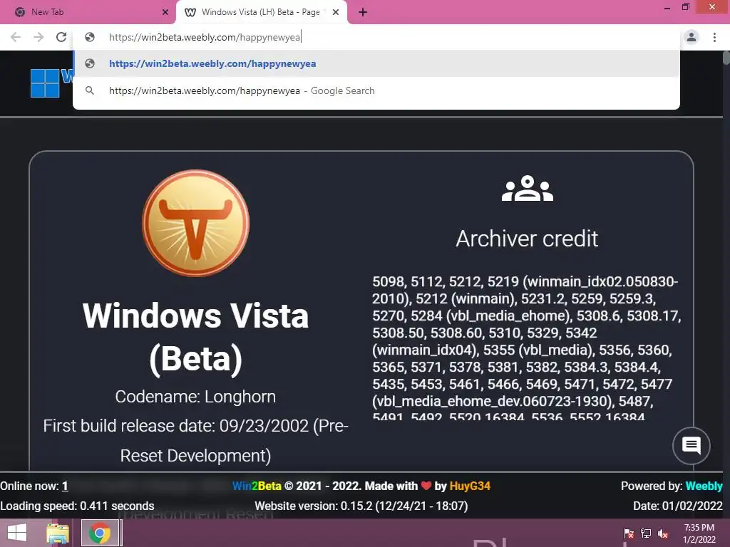Open the Windows Start button
Screen dimensions: 730x547
coord(17,533)
